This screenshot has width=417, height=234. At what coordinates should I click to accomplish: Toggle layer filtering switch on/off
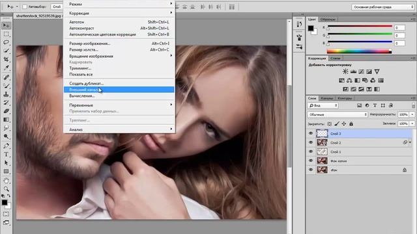coord(413,105)
